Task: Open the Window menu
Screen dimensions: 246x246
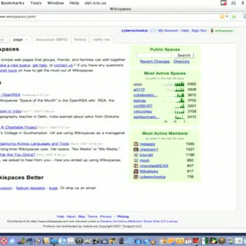Action: pos(56,3)
